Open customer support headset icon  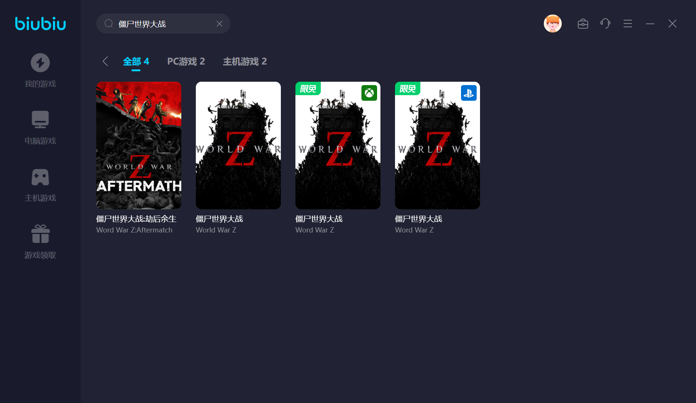tap(605, 24)
